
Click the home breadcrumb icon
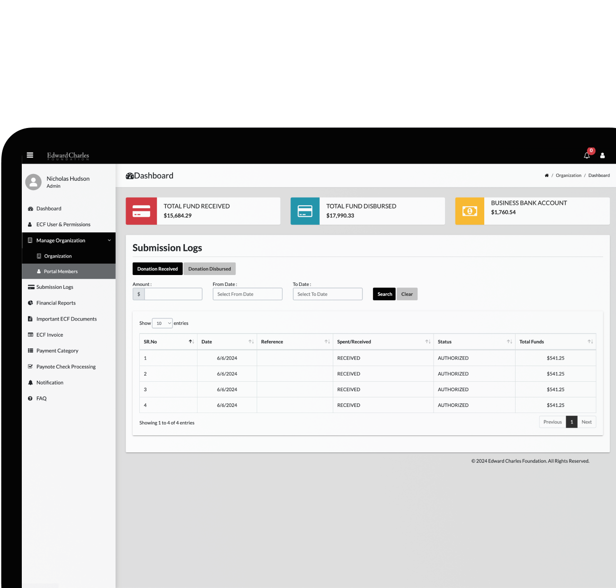point(546,175)
